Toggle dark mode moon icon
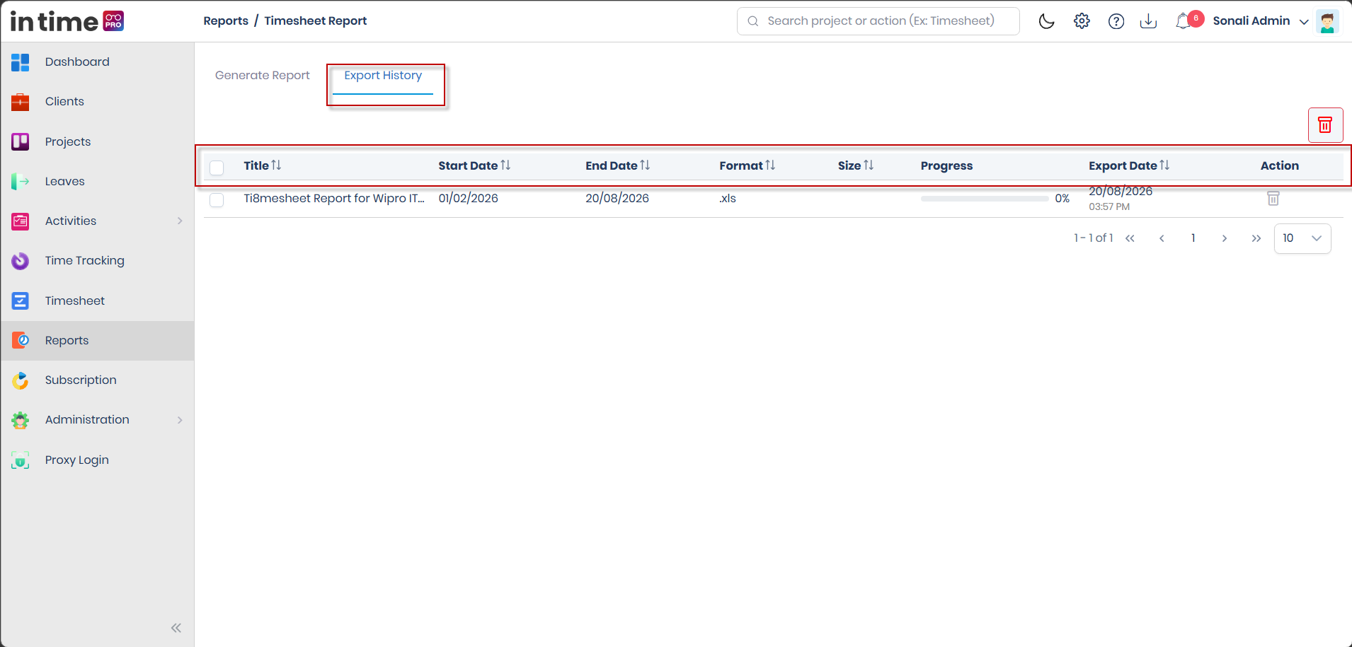The image size is (1352, 647). [1046, 21]
